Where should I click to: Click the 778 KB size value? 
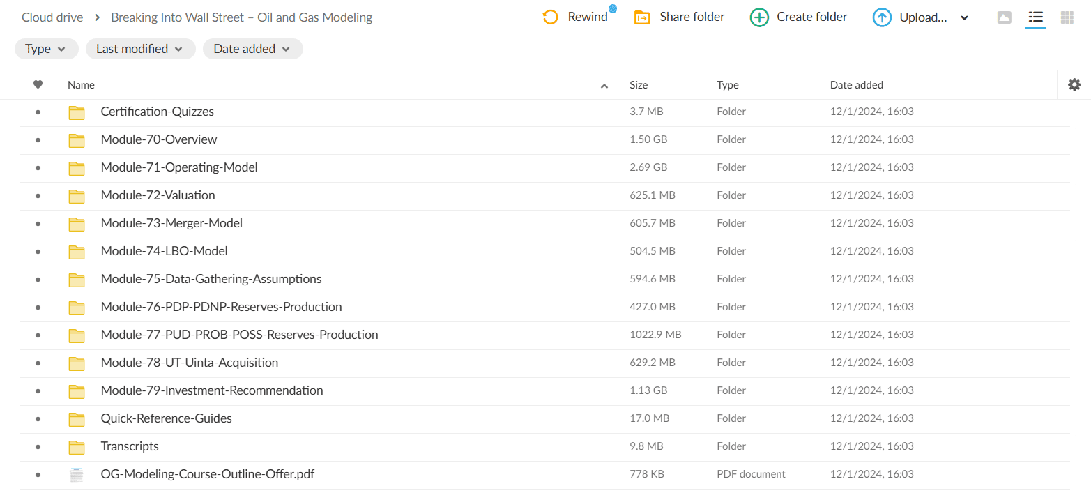pyautogui.click(x=646, y=474)
